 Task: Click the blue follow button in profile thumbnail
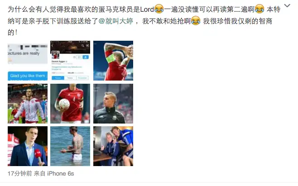point(85,57)
